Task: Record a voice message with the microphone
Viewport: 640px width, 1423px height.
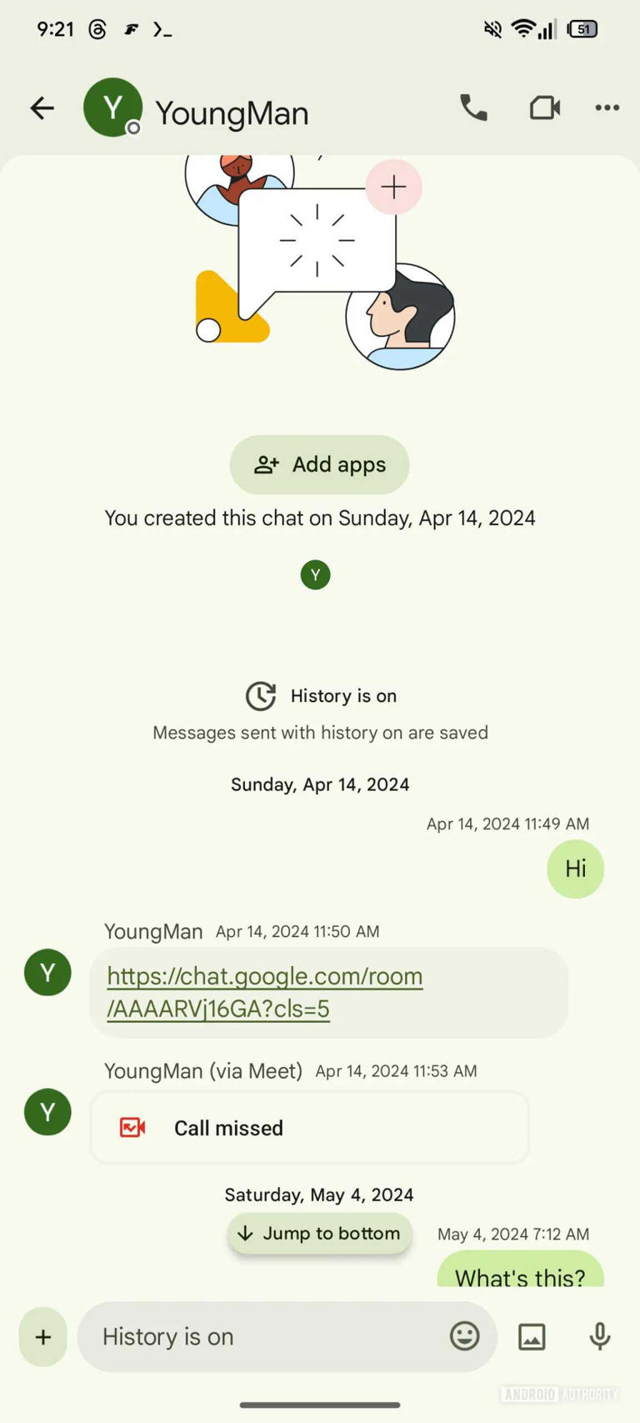Action: tap(599, 1336)
